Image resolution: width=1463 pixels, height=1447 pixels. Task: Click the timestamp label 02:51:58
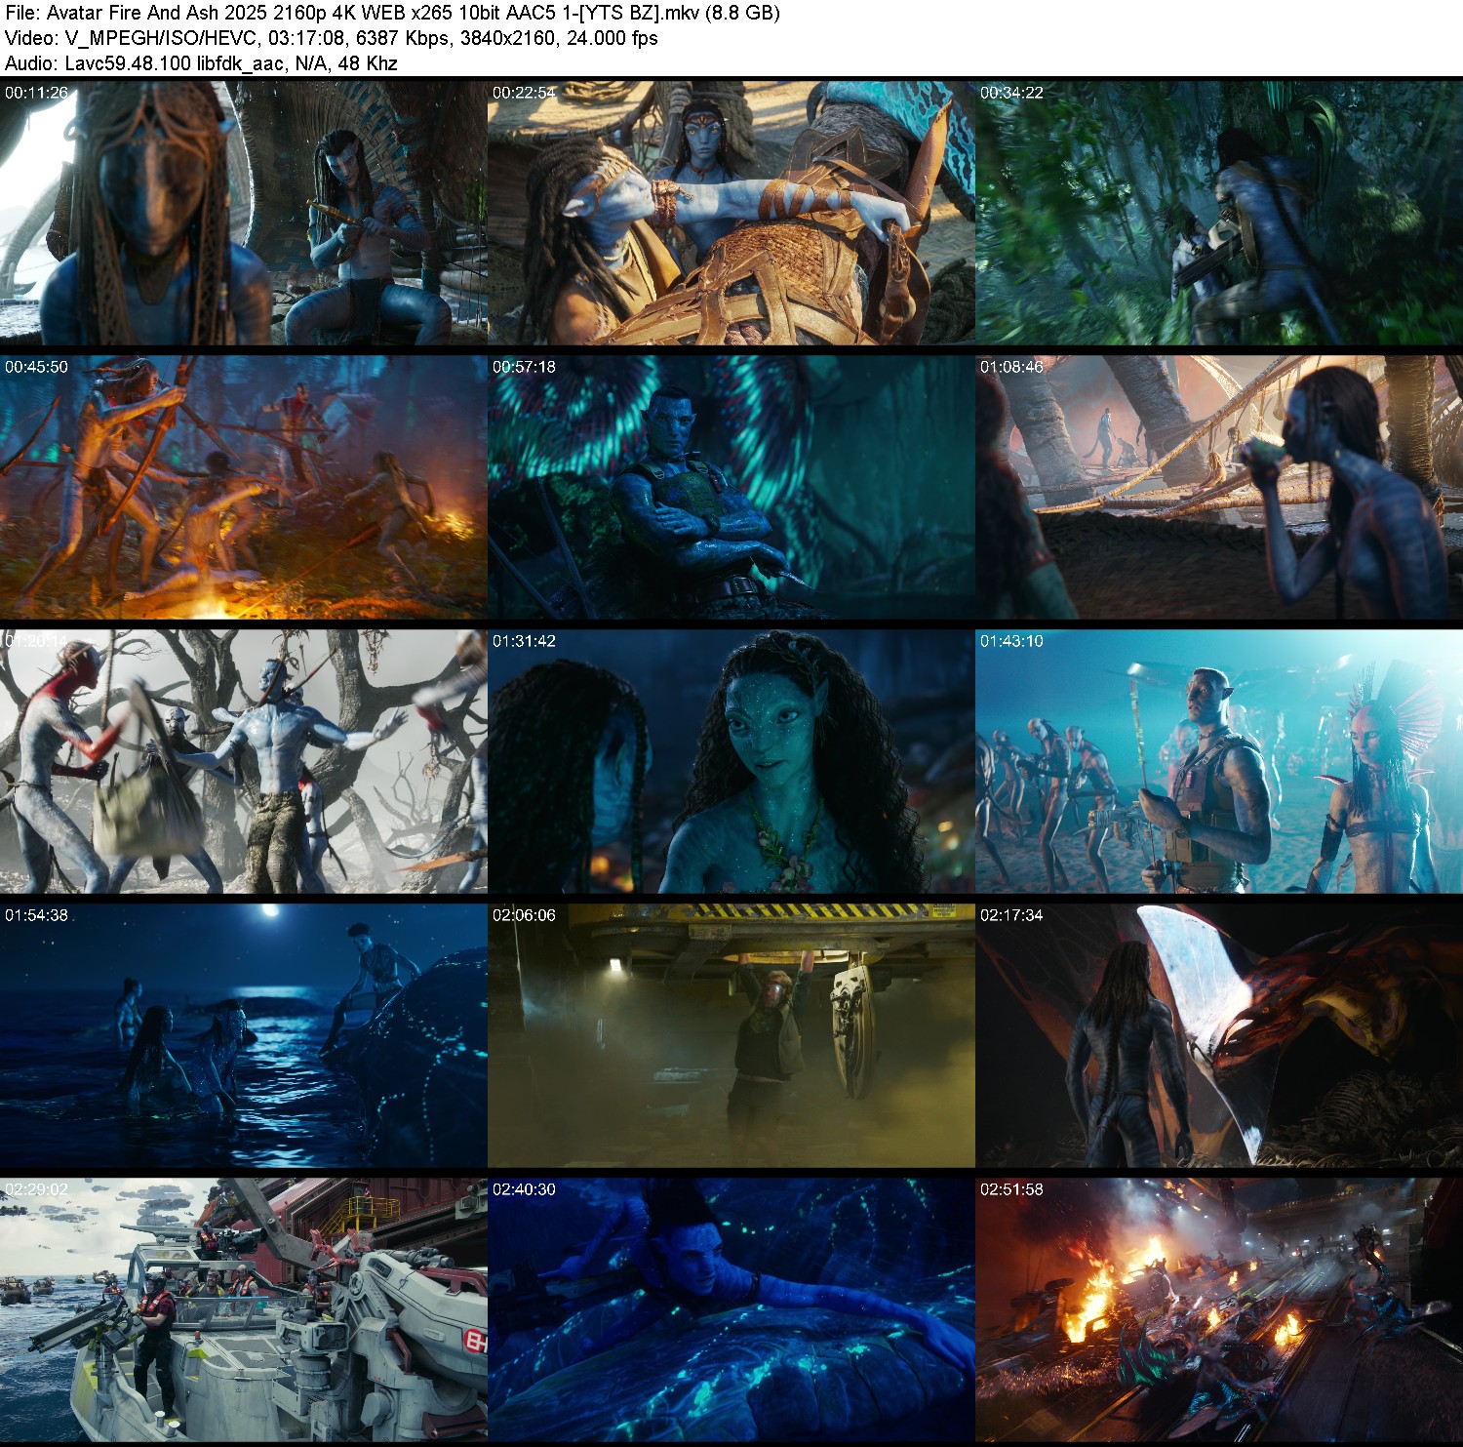(1011, 1189)
